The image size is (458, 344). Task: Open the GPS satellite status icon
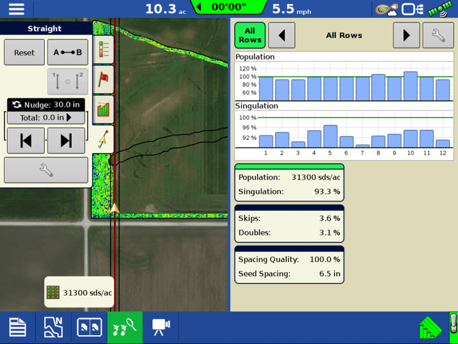[441, 9]
